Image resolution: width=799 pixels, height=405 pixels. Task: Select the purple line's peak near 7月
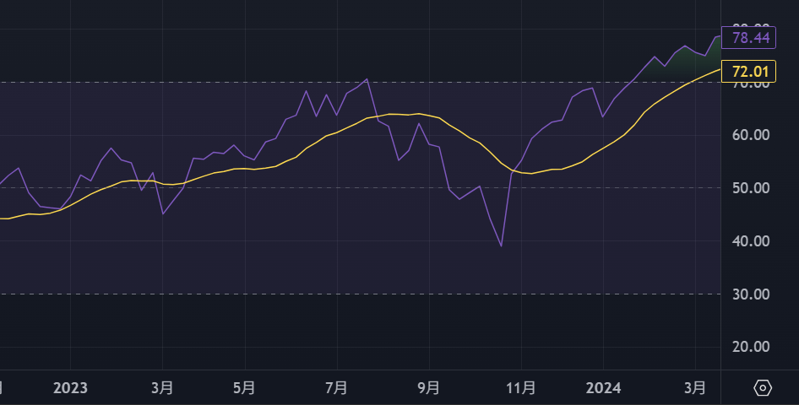367,79
